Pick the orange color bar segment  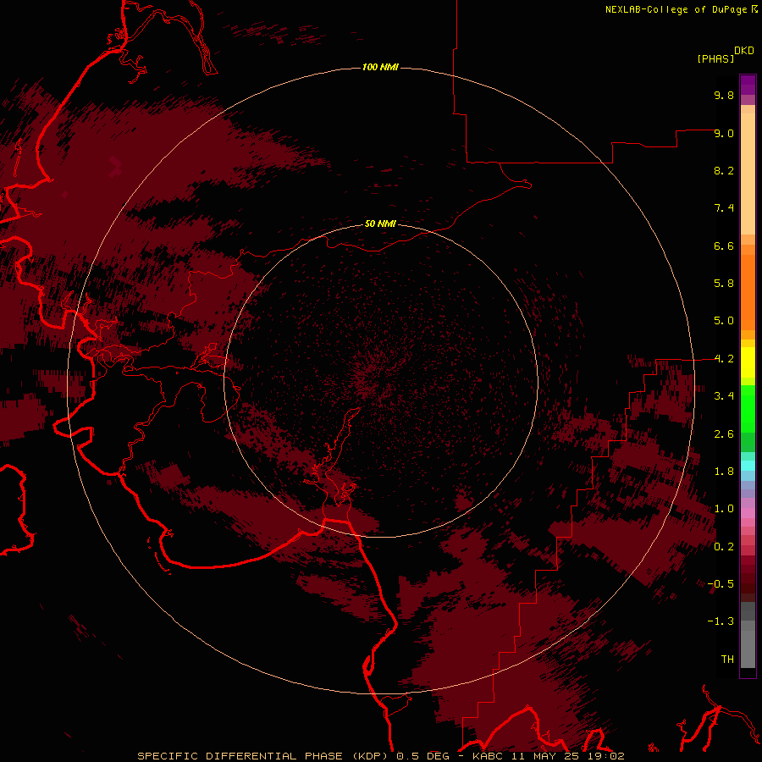[748, 293]
